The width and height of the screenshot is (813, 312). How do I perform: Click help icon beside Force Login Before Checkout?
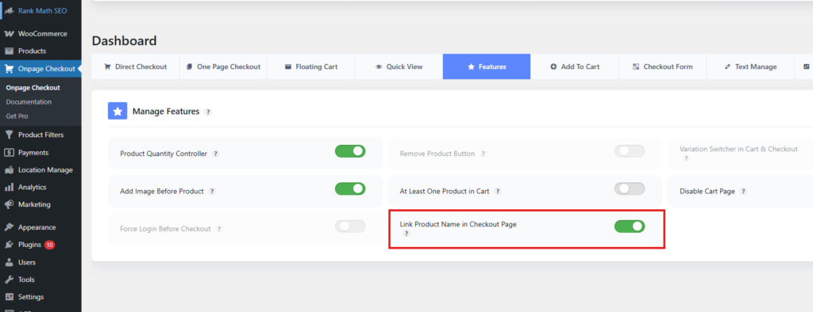pos(219,229)
